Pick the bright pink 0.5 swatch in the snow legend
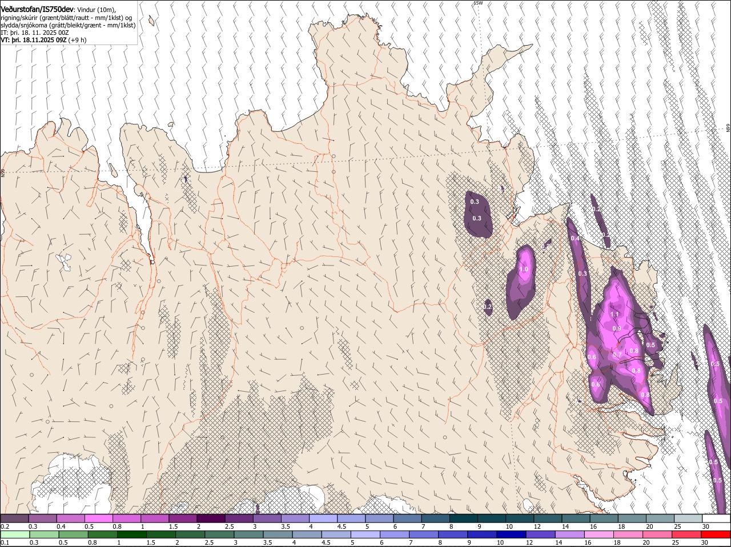Viewport: 731px width, 547px height. point(98,518)
